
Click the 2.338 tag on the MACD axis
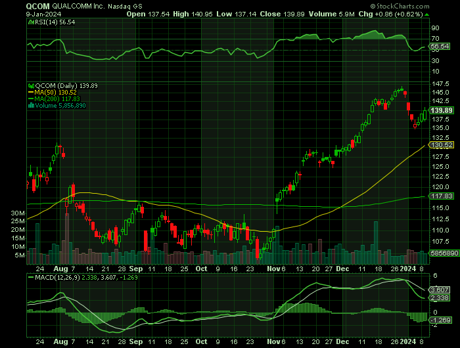point(440,298)
